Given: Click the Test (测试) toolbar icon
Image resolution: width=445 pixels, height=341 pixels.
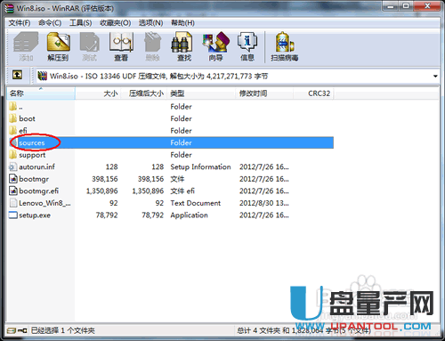Looking at the screenshot, I should [90, 43].
